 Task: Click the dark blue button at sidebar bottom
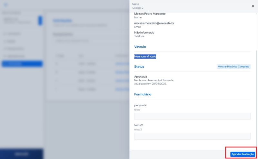point(22,154)
